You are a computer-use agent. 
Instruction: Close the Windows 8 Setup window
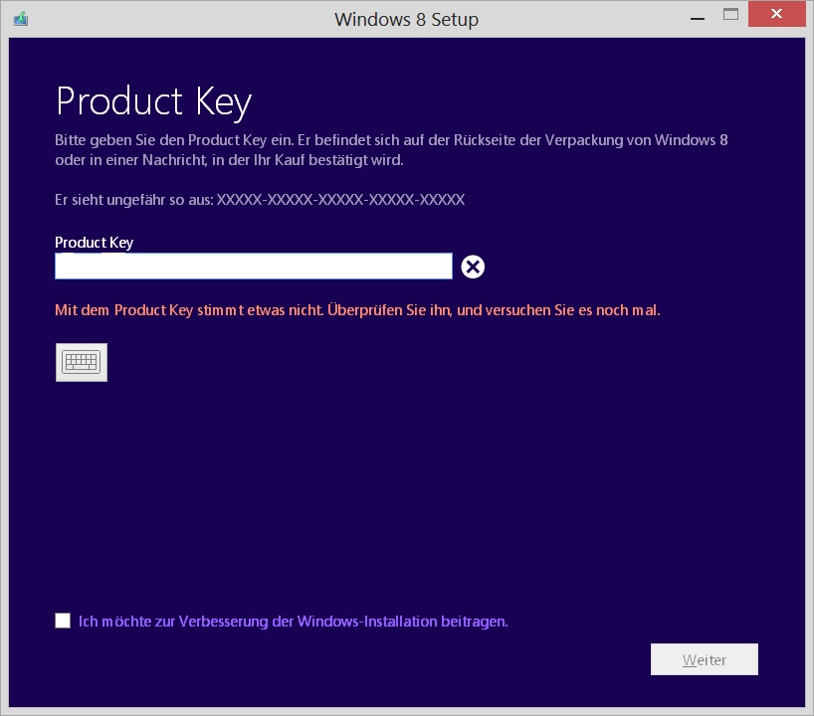[776, 14]
